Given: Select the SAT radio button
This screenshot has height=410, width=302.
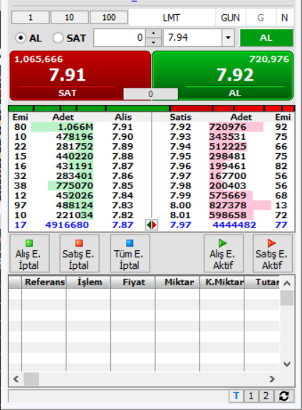Looking at the screenshot, I should pyautogui.click(x=58, y=38).
